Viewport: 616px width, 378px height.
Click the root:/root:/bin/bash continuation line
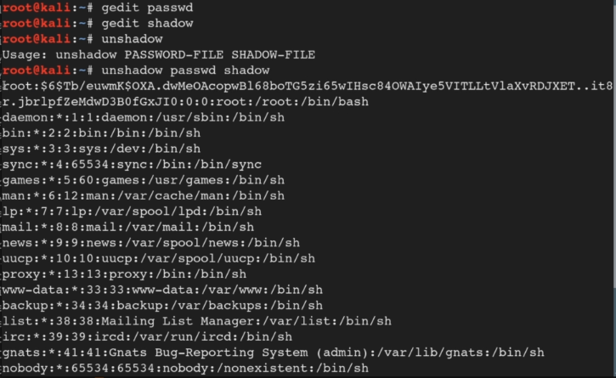pos(185,102)
